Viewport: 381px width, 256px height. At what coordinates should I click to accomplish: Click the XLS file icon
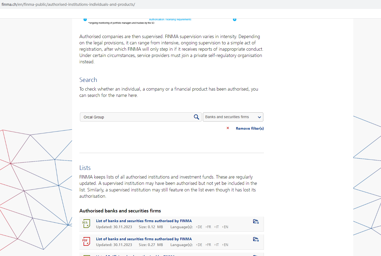[x=86, y=224]
